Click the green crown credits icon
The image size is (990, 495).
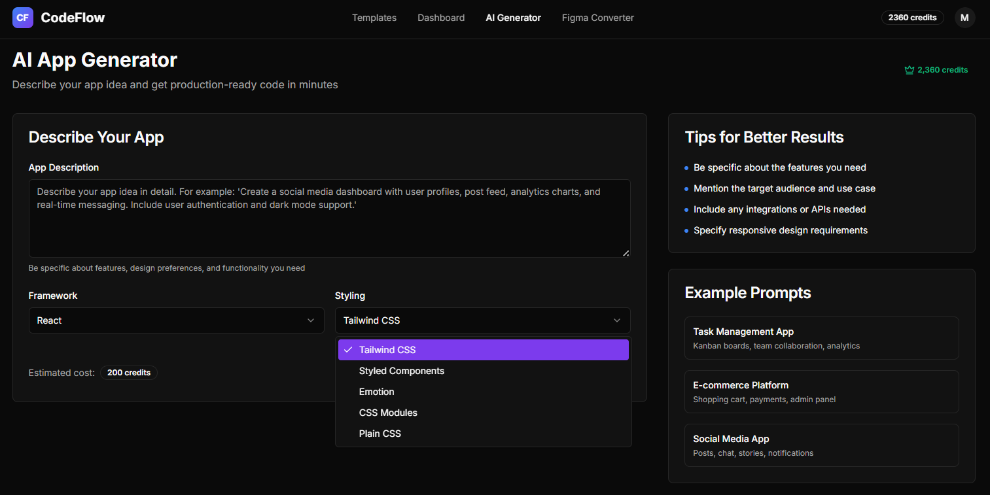click(x=909, y=70)
